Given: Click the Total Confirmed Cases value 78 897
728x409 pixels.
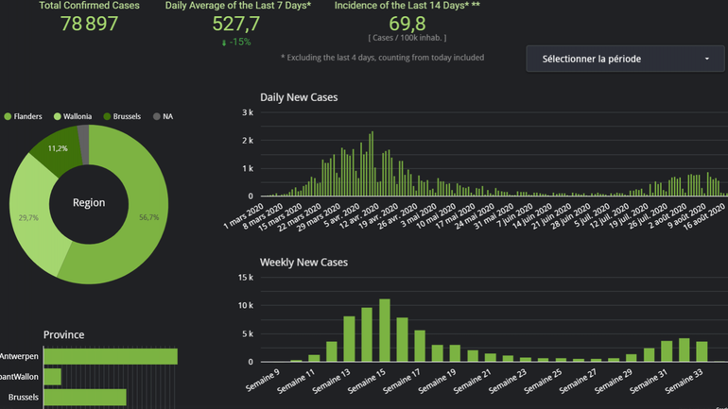Looking at the screenshot, I should pos(89,24).
